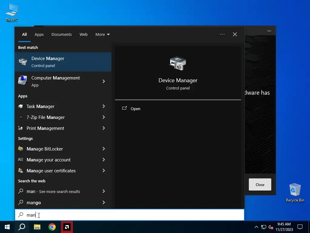Select 'Print Management' text in results
The width and height of the screenshot is (310, 233).
(x=45, y=128)
